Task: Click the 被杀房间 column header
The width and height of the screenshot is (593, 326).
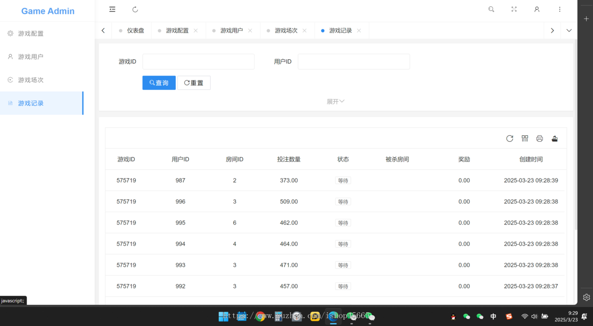Action: [x=397, y=160]
